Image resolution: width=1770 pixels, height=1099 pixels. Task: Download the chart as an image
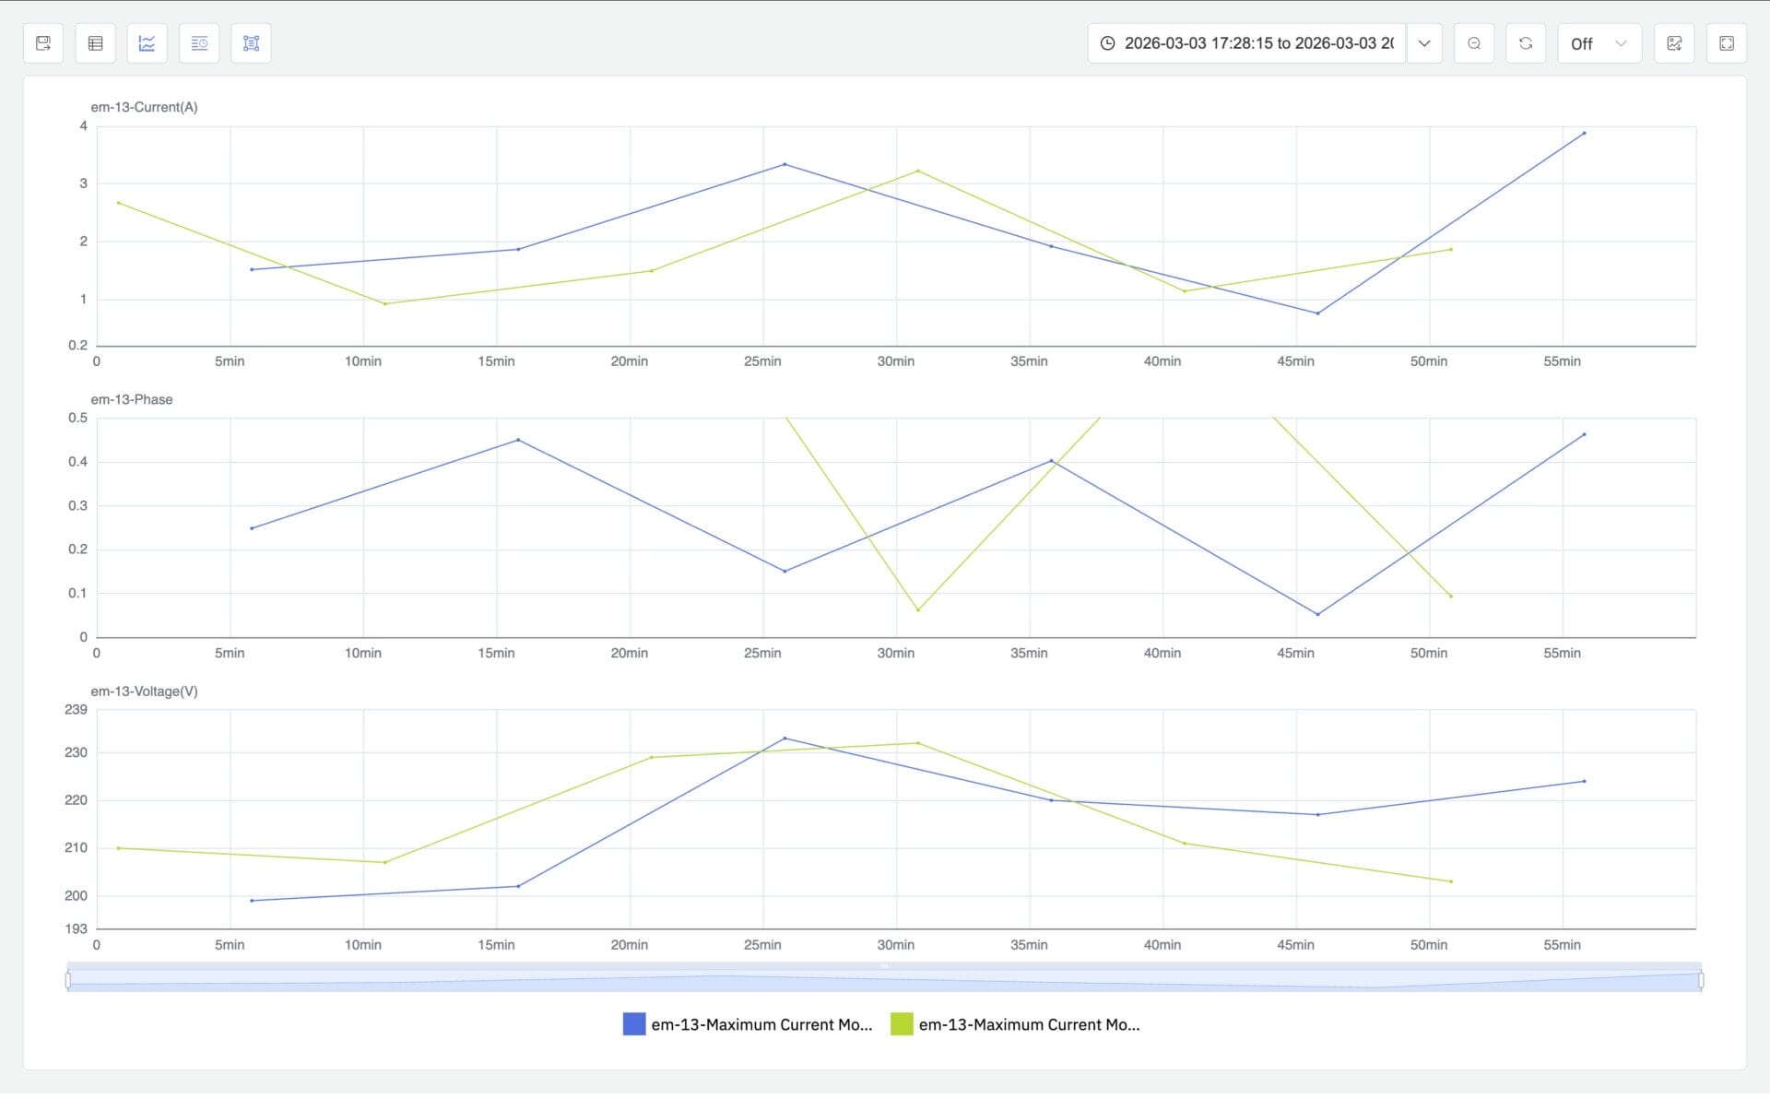click(1674, 43)
